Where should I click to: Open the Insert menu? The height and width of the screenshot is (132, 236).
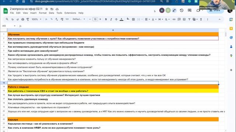[33, 13]
